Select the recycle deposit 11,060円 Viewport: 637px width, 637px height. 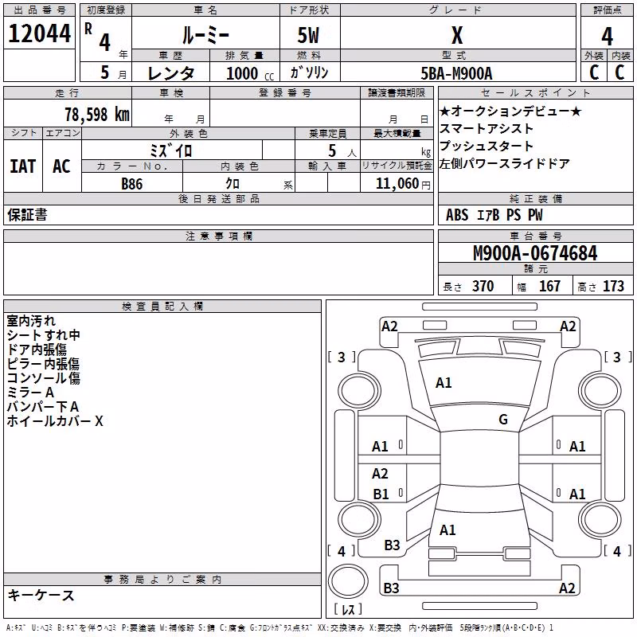coord(403,184)
